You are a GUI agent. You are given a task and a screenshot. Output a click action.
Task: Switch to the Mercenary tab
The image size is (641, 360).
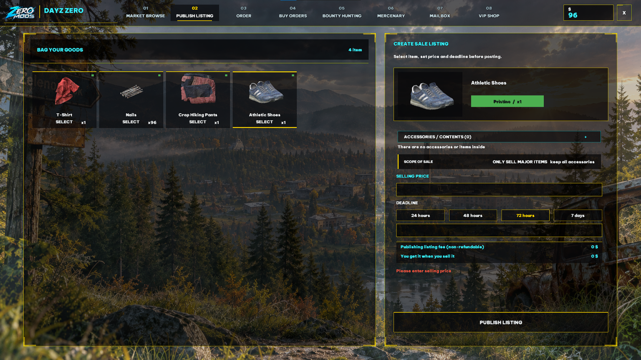pyautogui.click(x=391, y=12)
